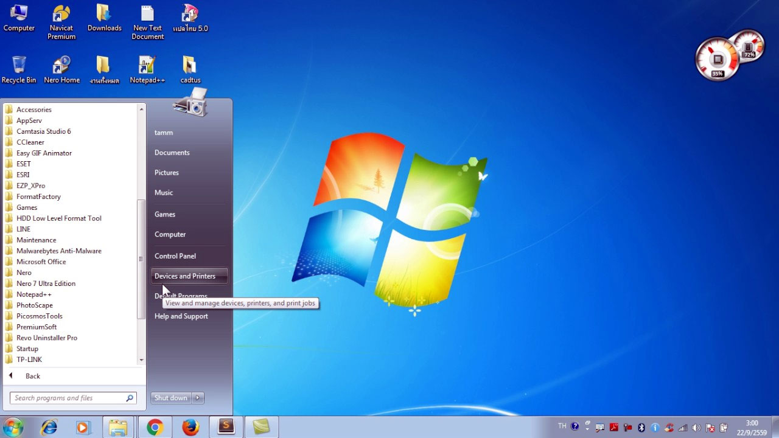Open Sublime Text from the taskbar
The width and height of the screenshot is (779, 438).
point(226,426)
